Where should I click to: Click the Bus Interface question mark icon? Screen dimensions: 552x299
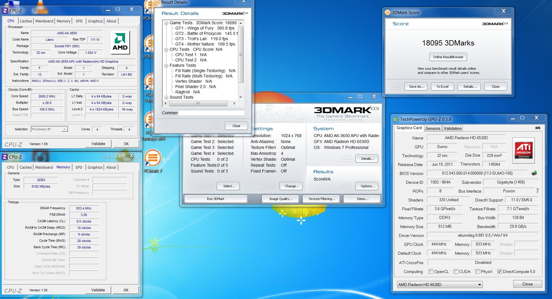(x=538, y=191)
